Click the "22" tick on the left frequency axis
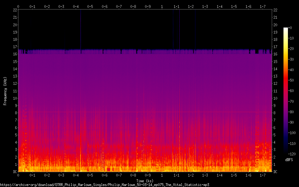This screenshot has width=299, height=187. click(x=15, y=10)
